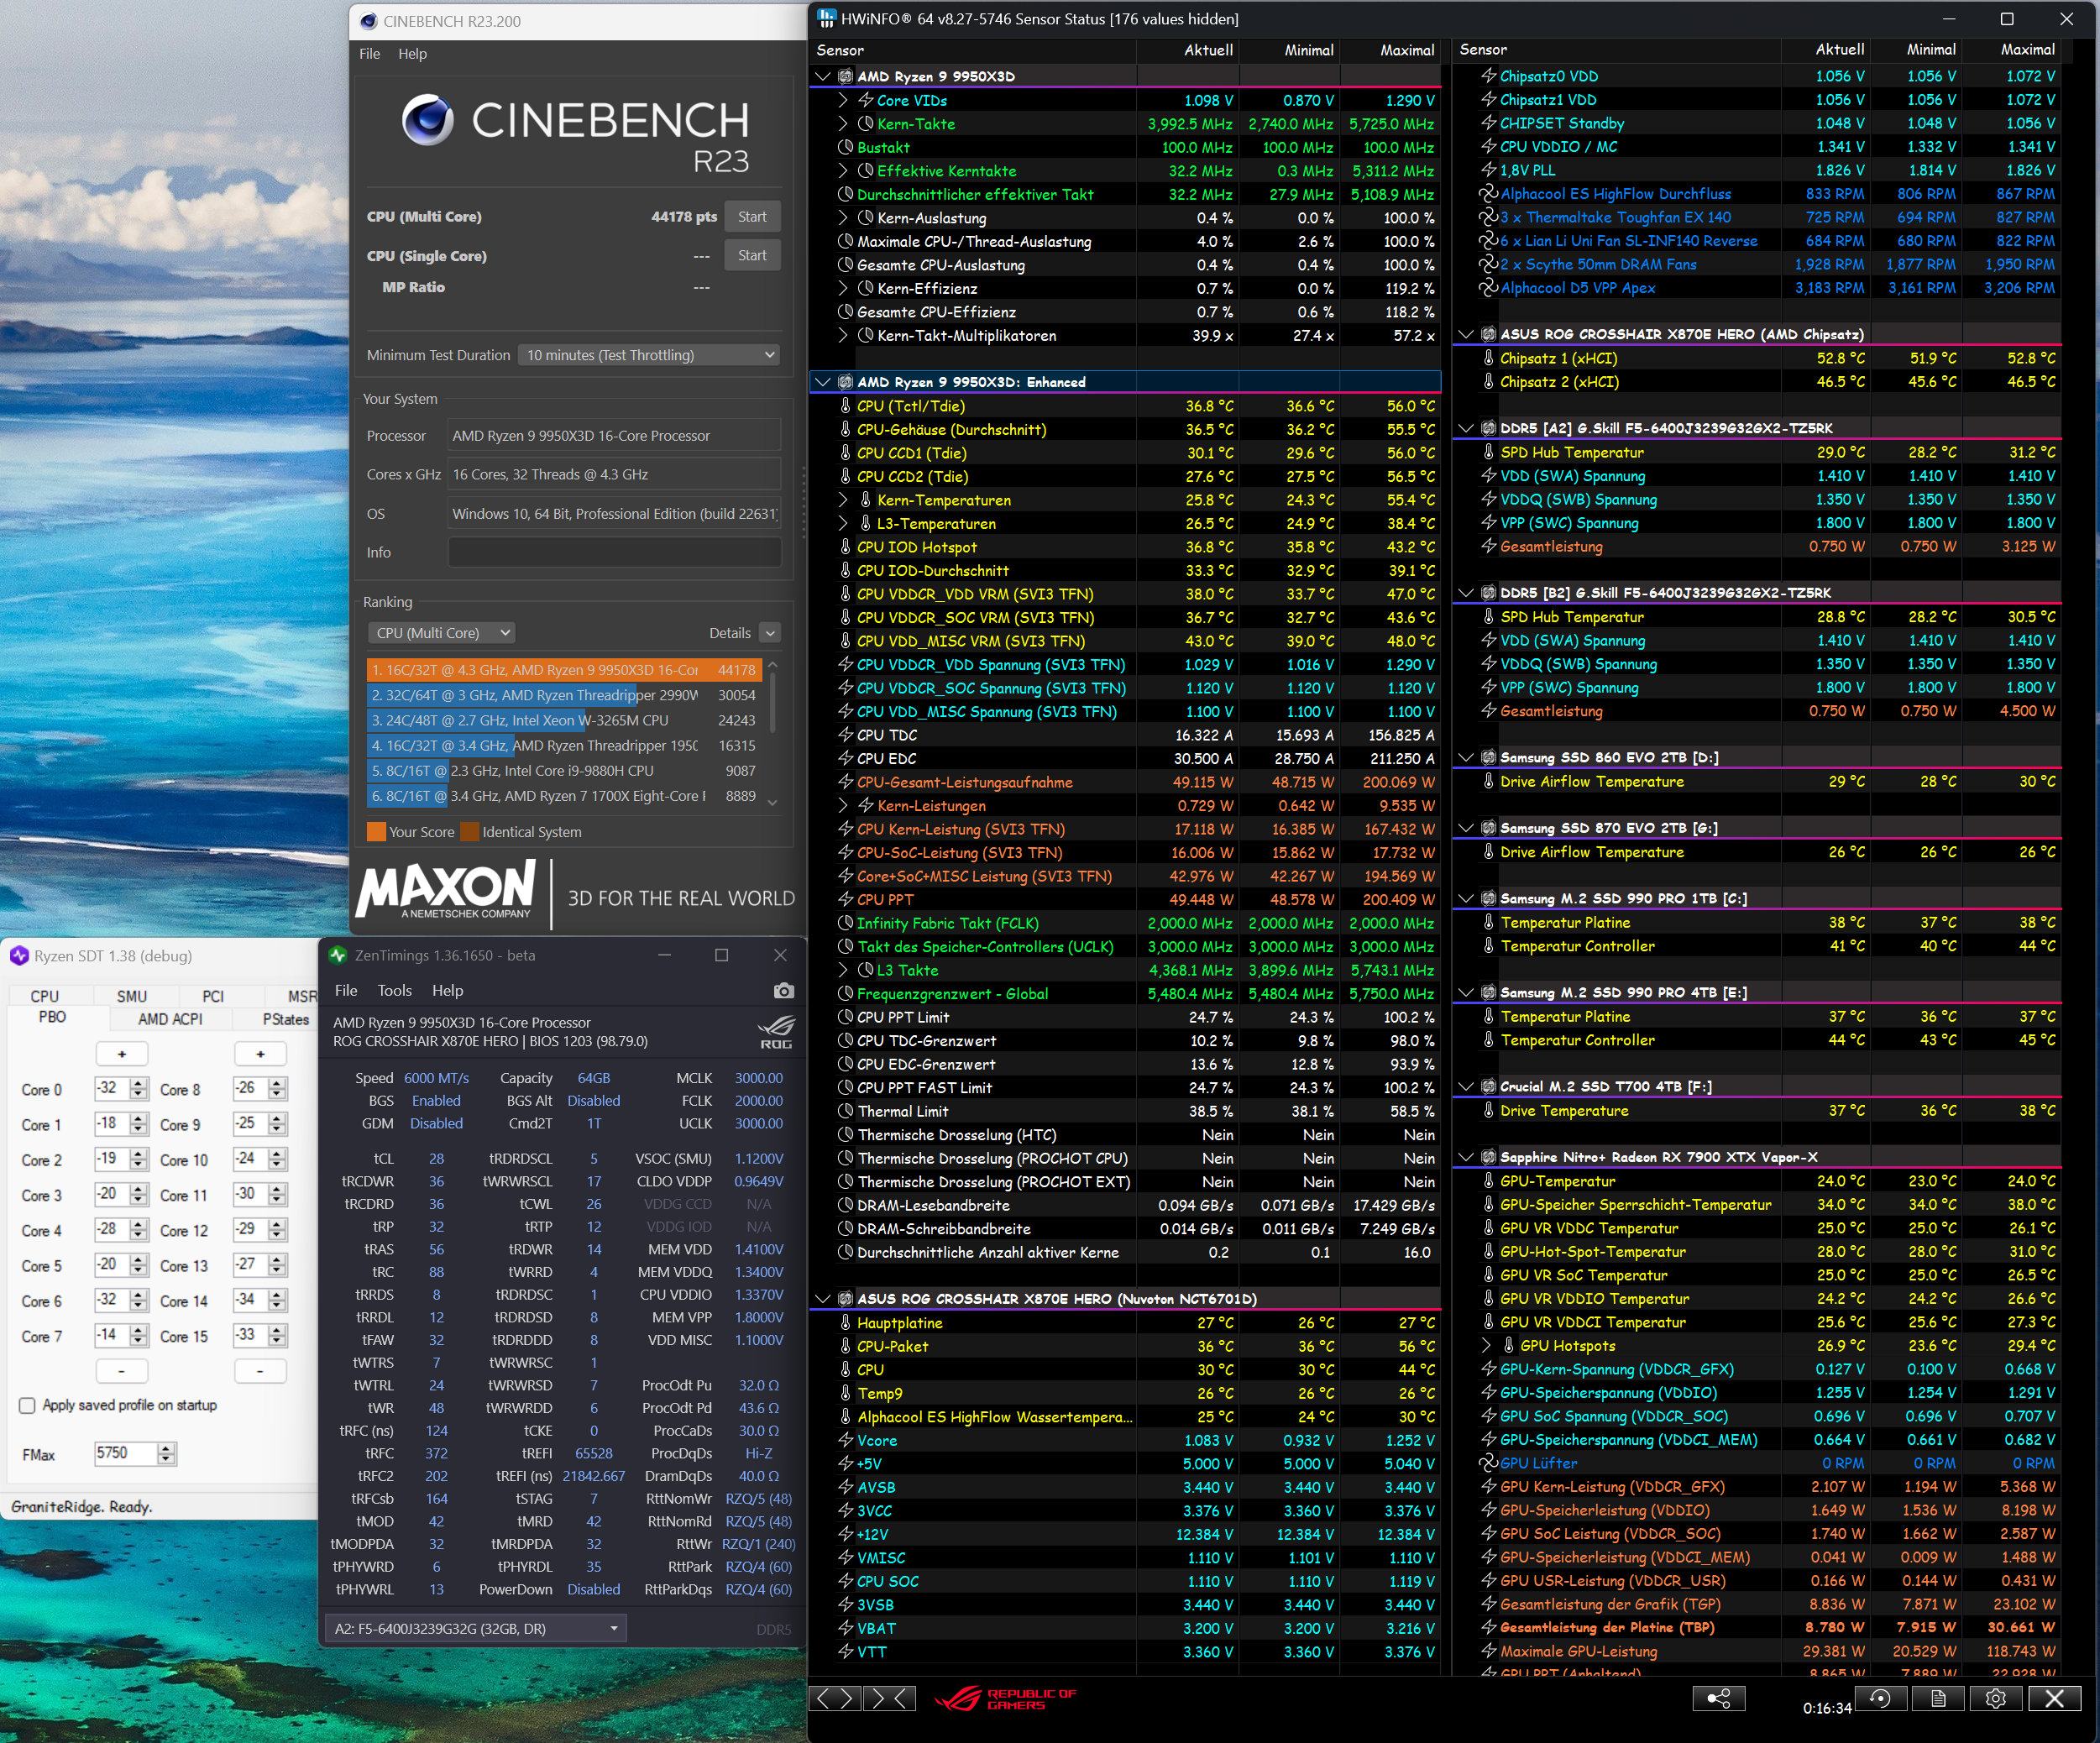
Task: Click the HWiNFO network share icon
Action: tap(1718, 1698)
